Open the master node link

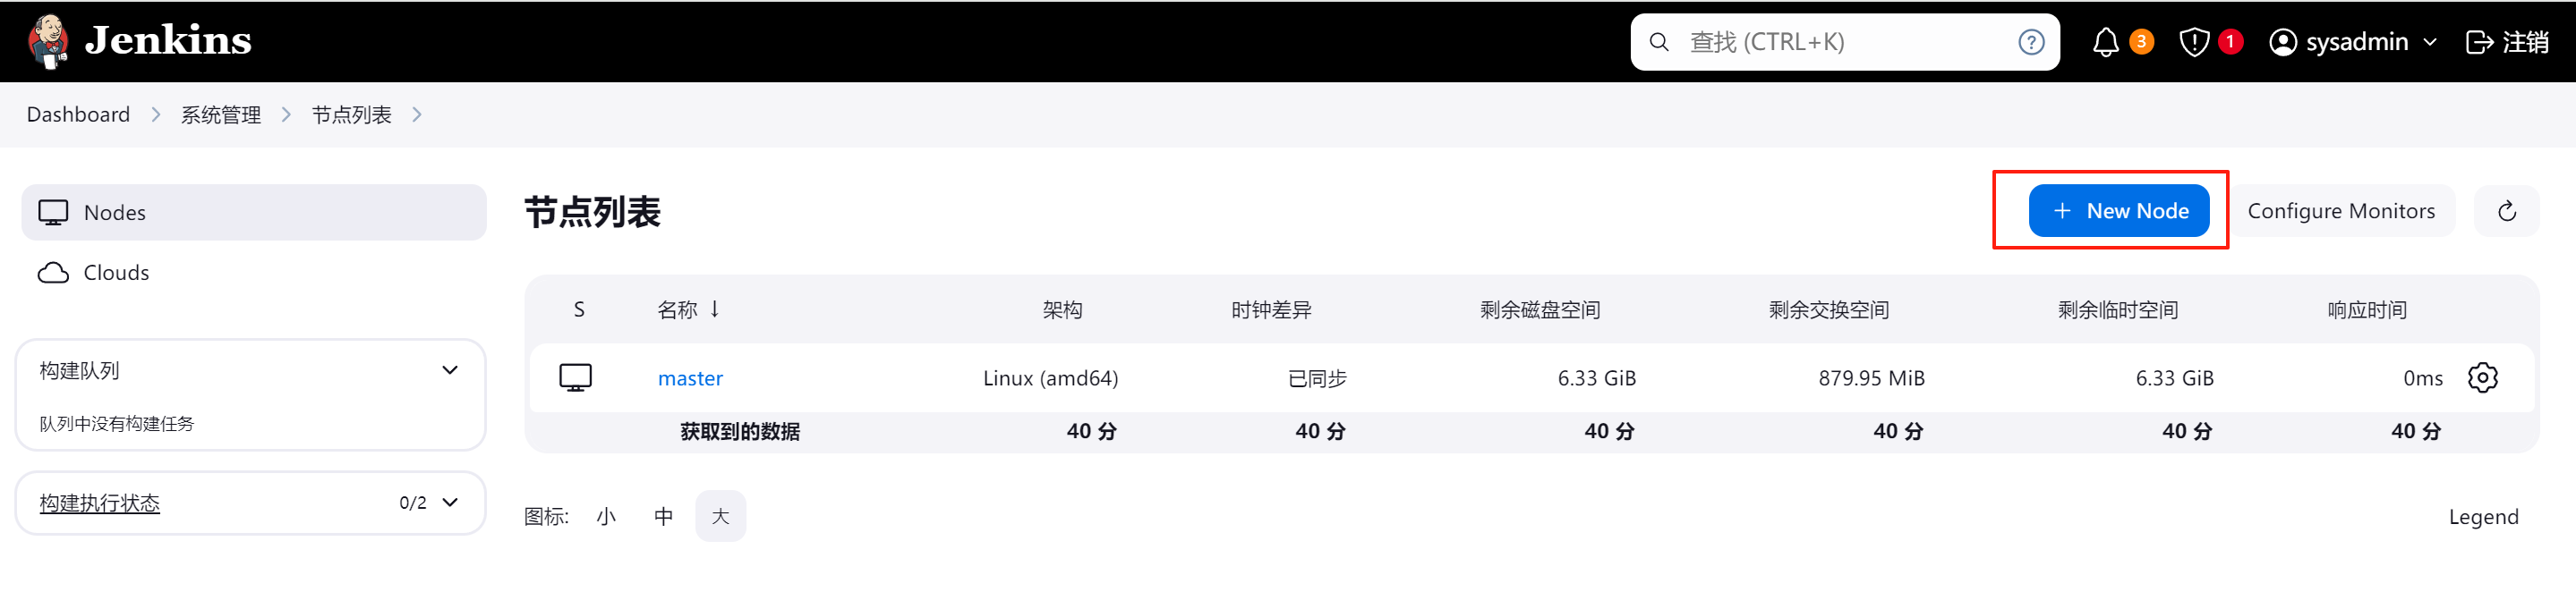[x=690, y=378]
